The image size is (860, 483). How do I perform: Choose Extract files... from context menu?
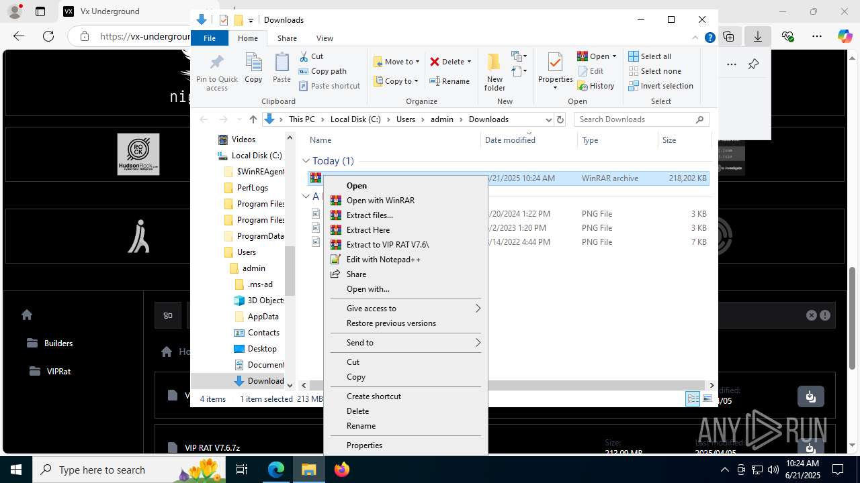[x=405, y=215]
